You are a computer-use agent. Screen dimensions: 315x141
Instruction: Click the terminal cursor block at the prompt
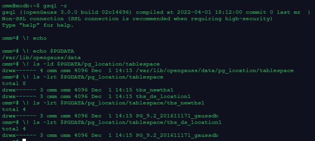click(x=24, y=140)
